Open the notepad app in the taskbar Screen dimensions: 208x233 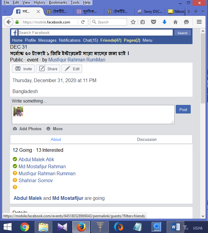point(138,227)
